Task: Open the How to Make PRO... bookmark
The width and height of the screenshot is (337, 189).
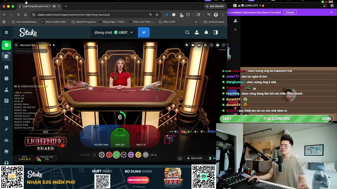Action: click(x=54, y=22)
